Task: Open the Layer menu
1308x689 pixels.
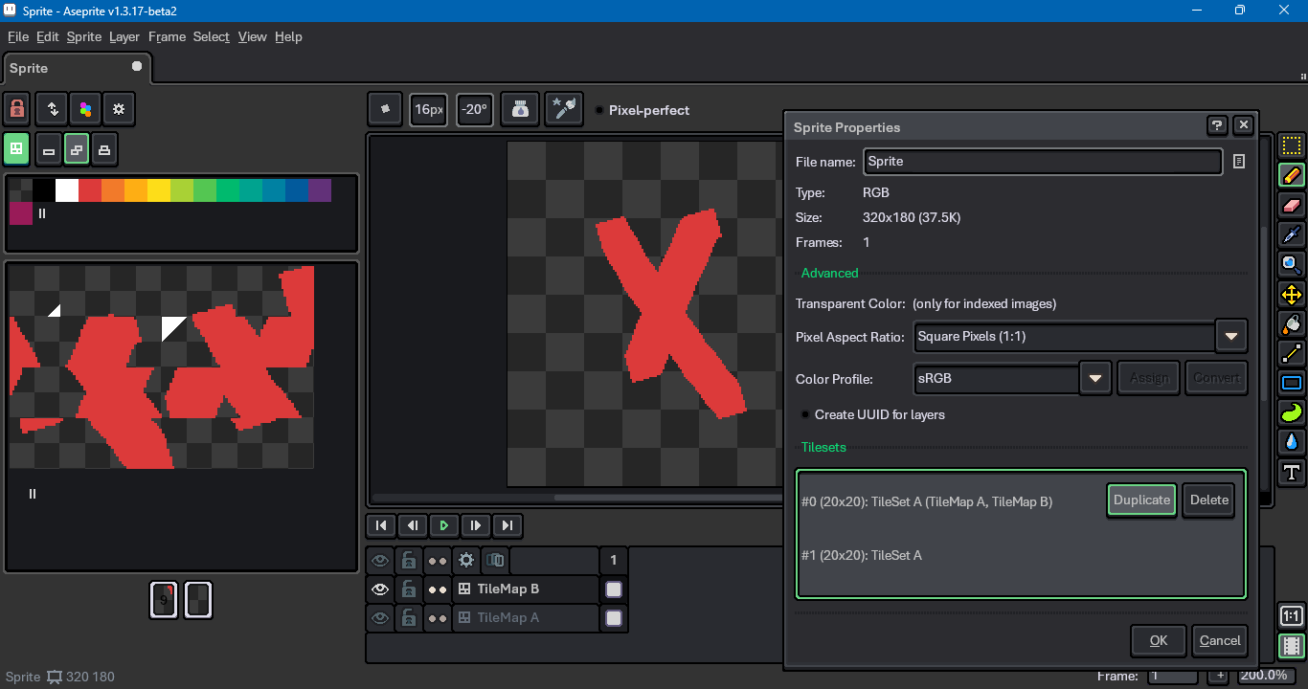Action: (124, 36)
